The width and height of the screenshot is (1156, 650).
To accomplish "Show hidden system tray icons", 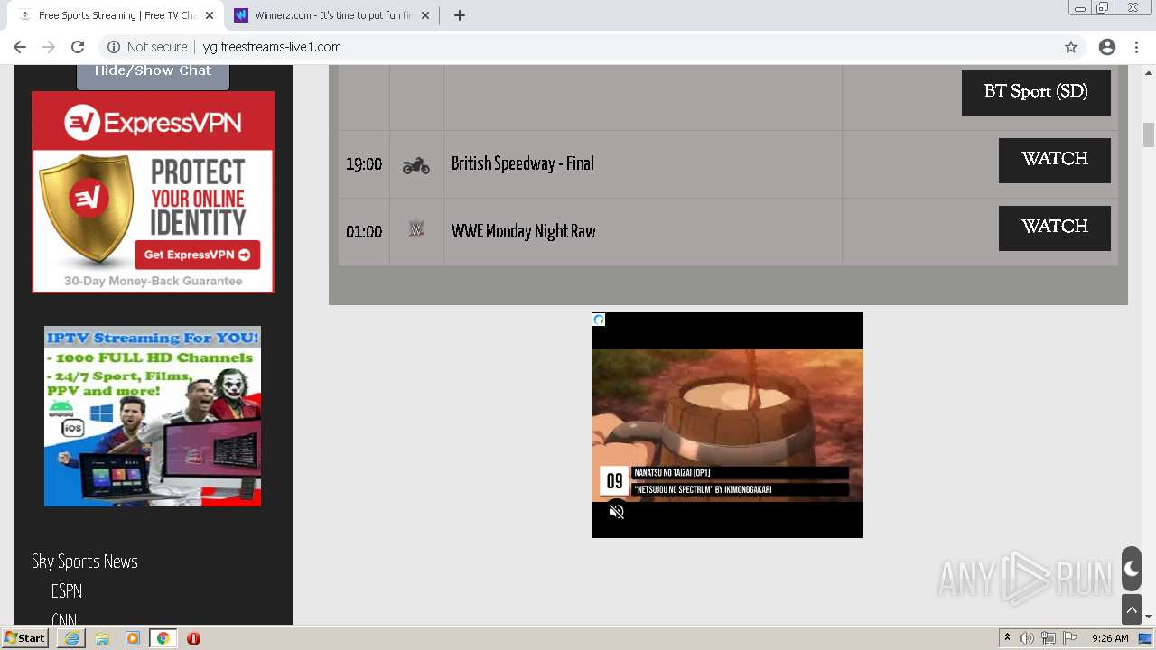I will [x=1007, y=638].
